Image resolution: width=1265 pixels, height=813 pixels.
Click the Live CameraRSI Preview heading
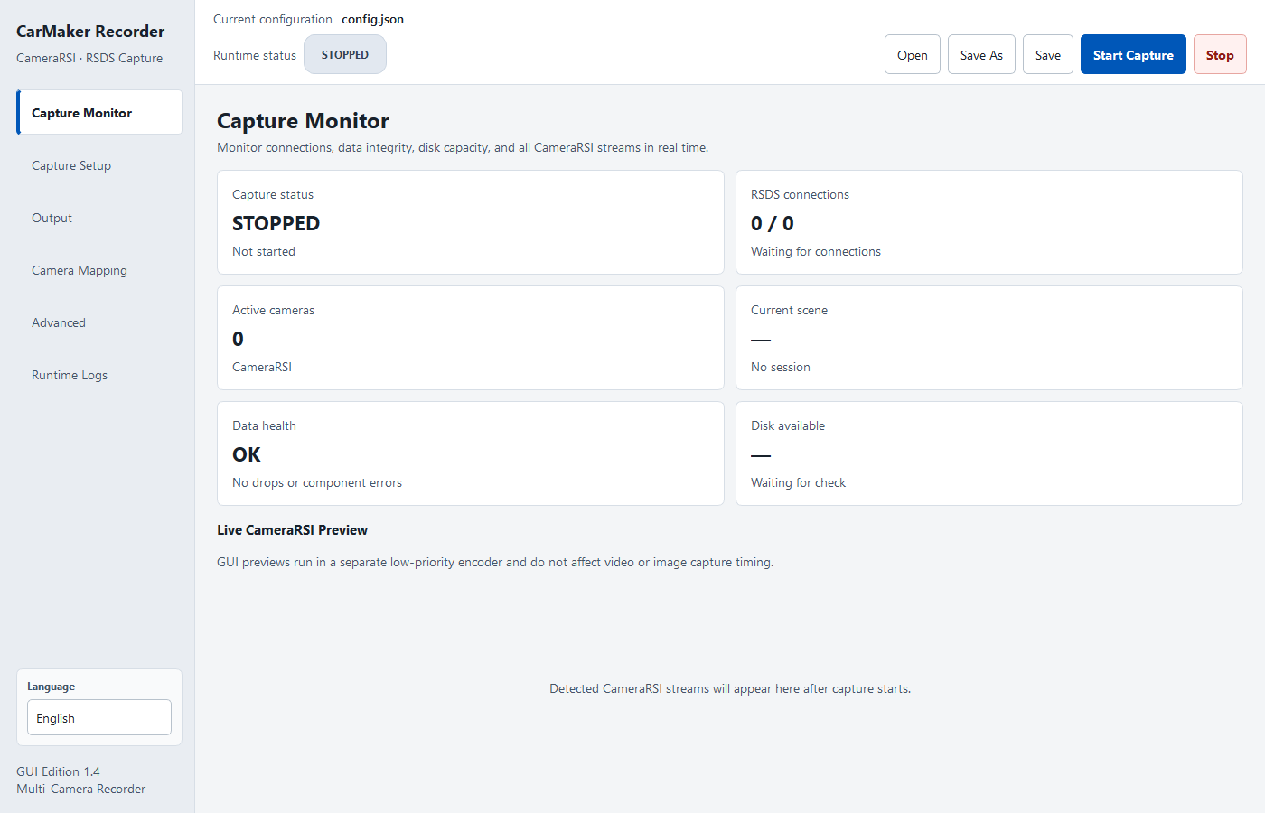click(x=292, y=530)
